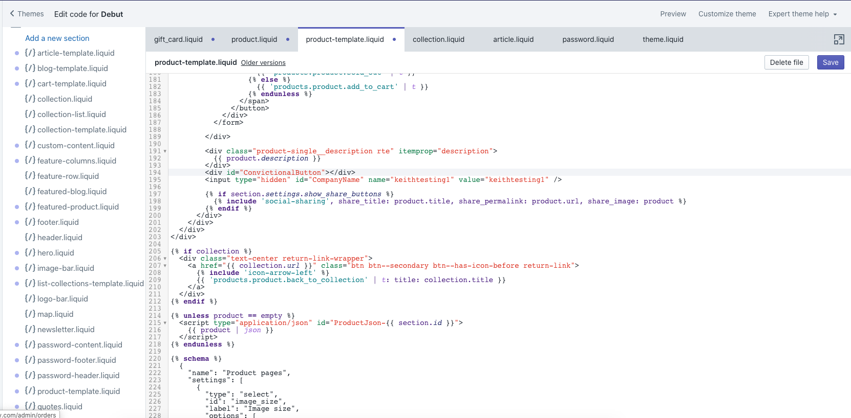Click the liquid file icon beside password-header.liquid

(x=30, y=375)
